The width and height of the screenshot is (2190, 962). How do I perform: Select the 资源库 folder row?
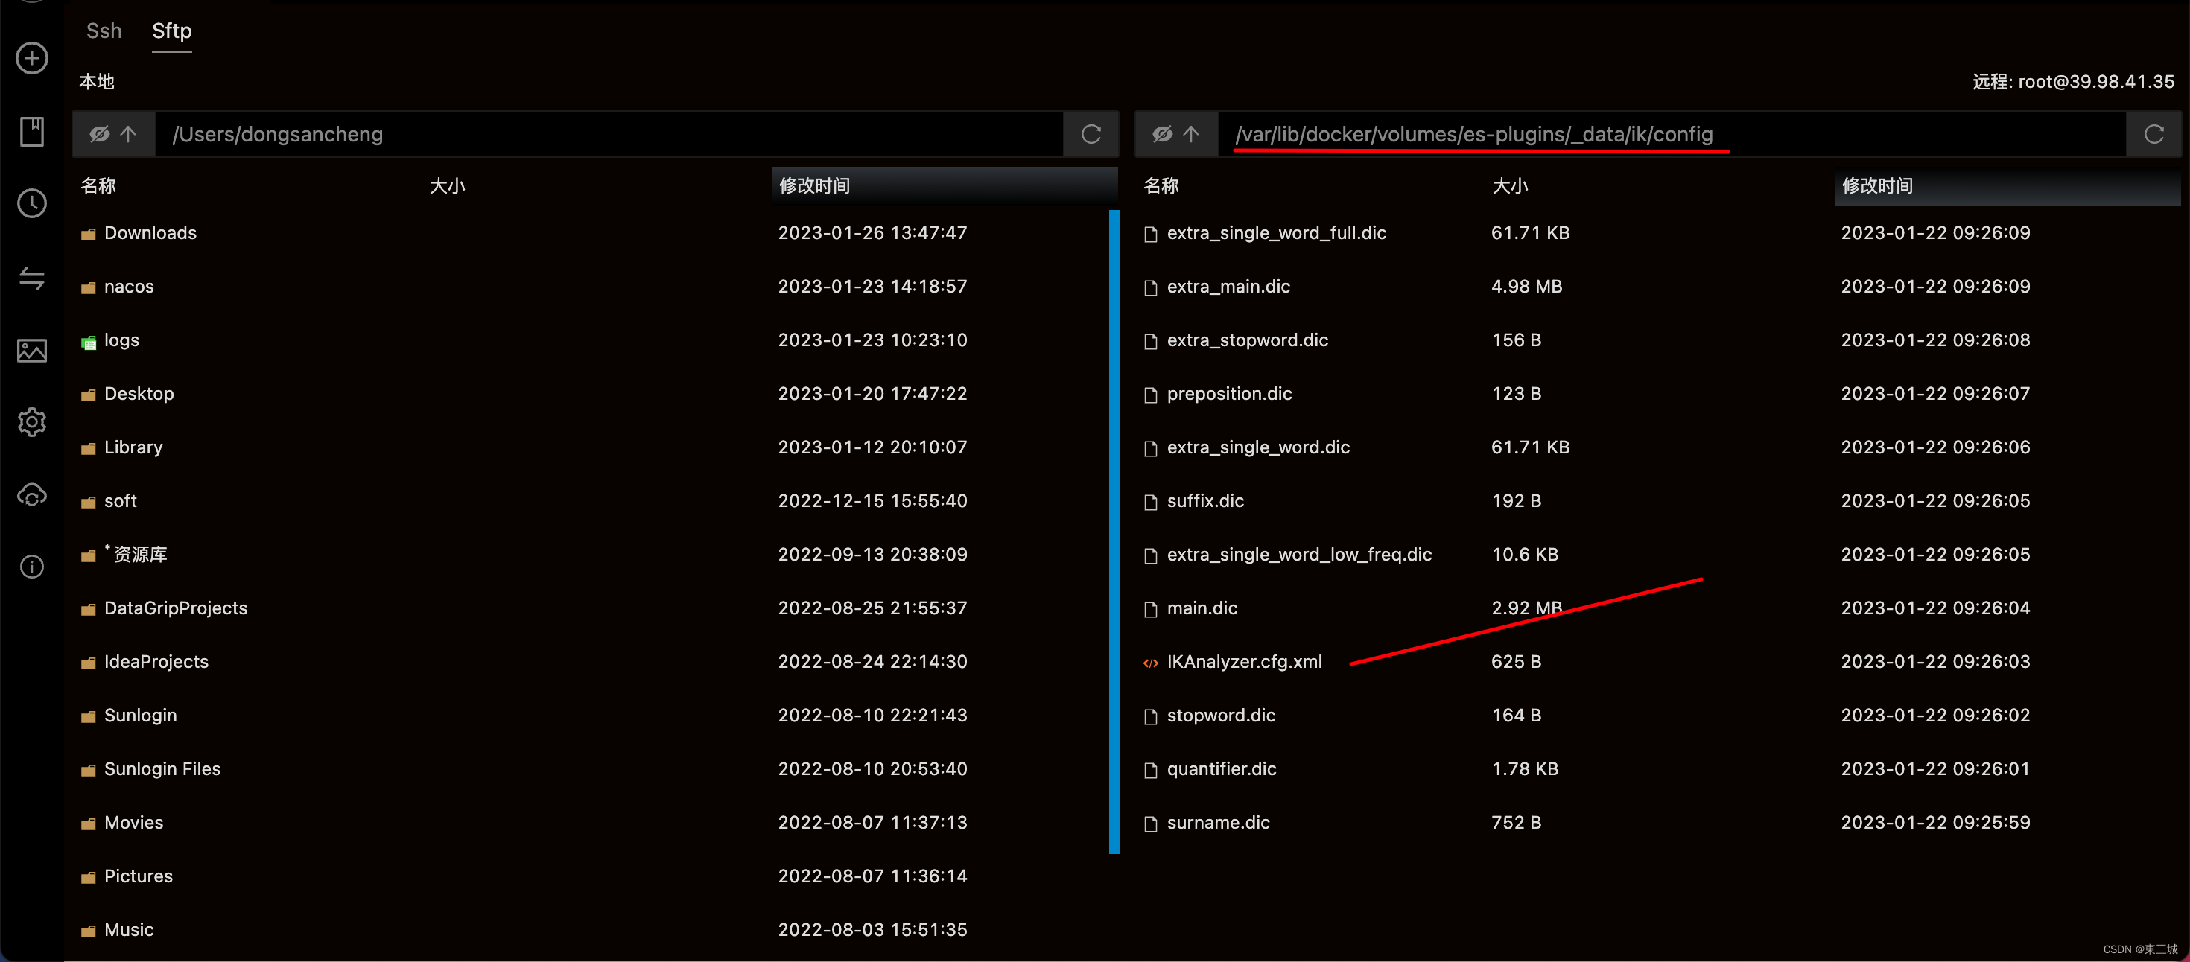pos(590,554)
